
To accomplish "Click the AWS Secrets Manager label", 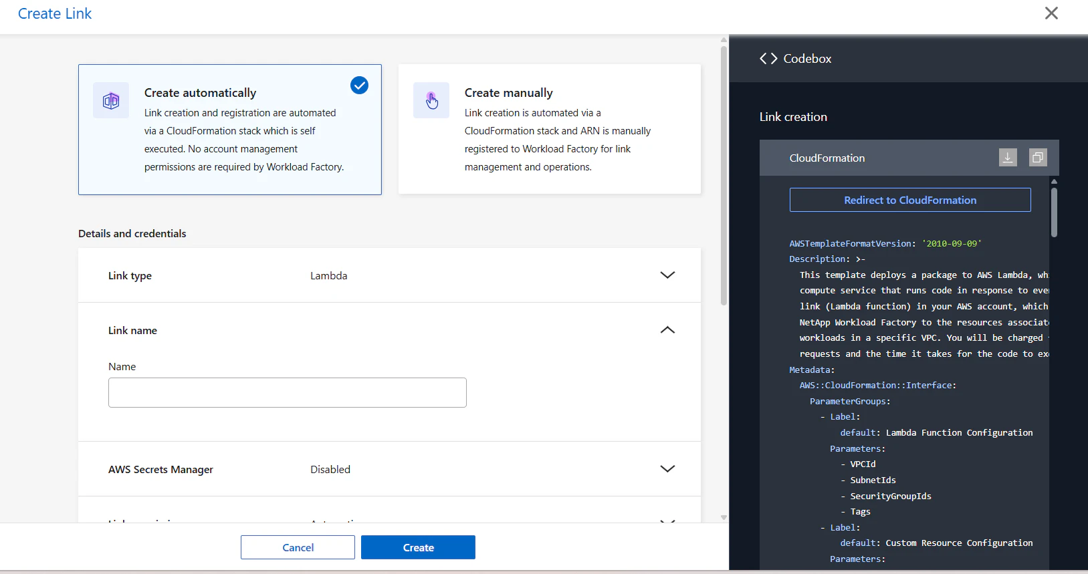I will [x=160, y=470].
